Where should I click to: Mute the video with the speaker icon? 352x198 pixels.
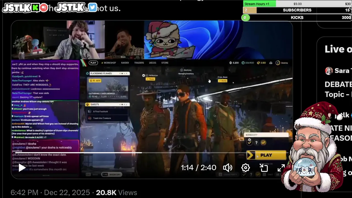pyautogui.click(x=227, y=168)
